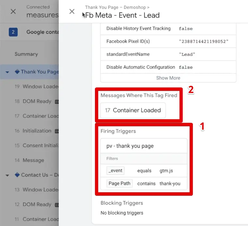248x226 pixels.
Task: Click Show More under tag properties
Action: (168, 78)
